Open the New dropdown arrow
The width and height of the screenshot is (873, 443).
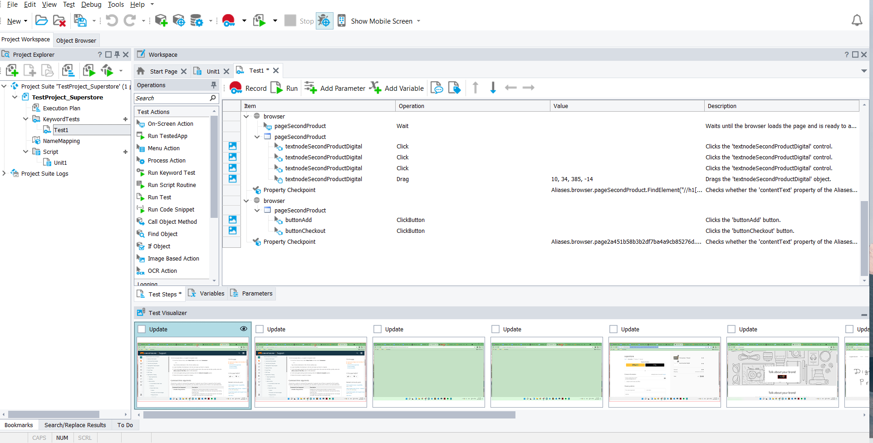(25, 21)
